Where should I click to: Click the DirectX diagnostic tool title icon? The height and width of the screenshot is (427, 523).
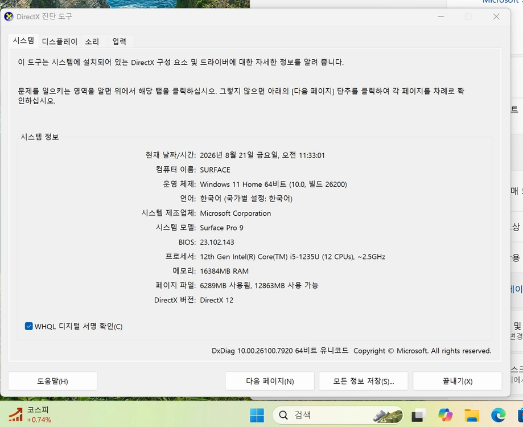(9, 17)
